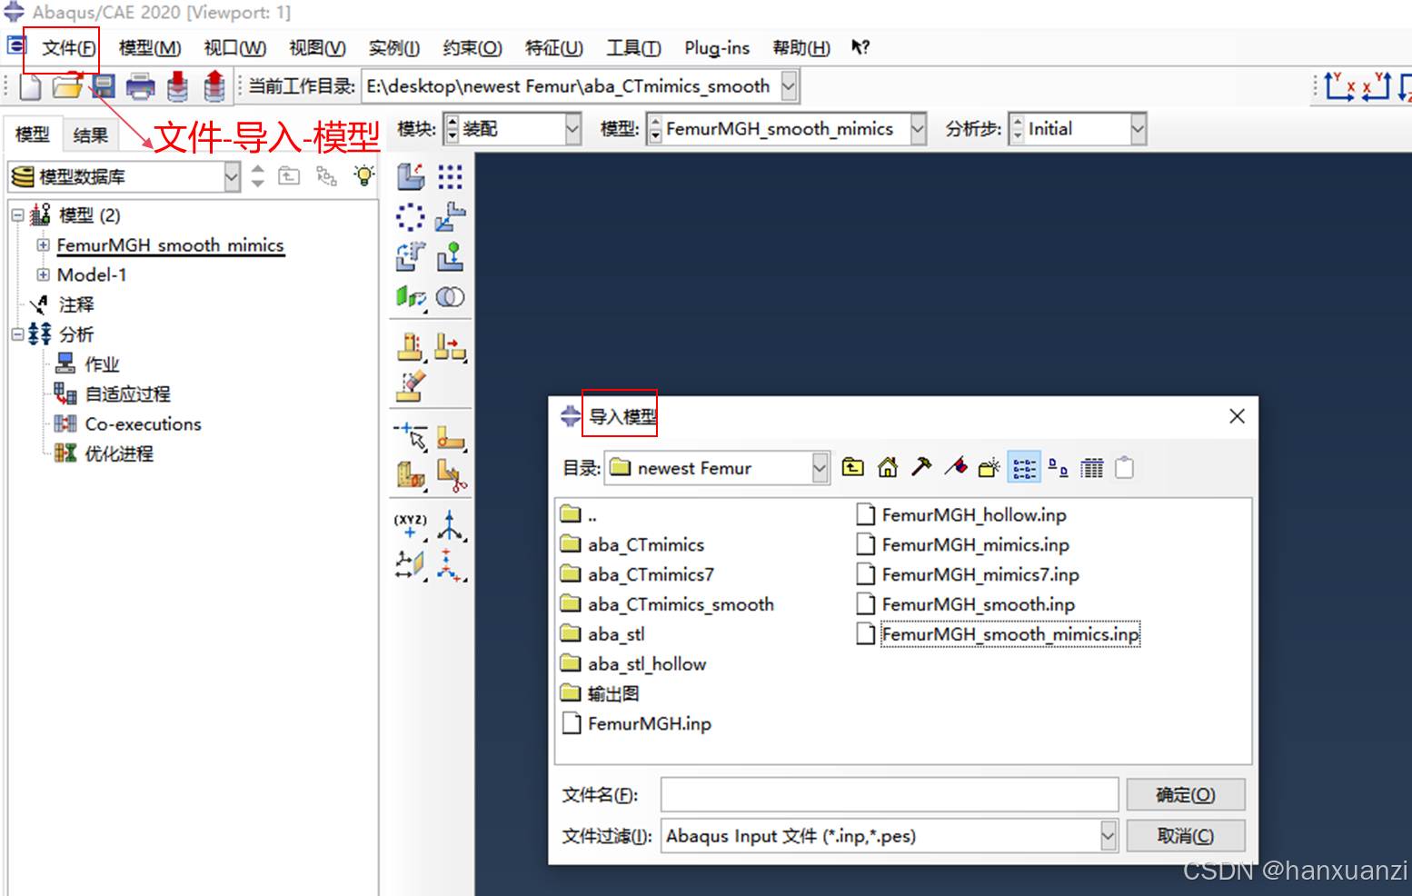
Task: Select the Translate To tool with green dot
Action: pos(450,257)
